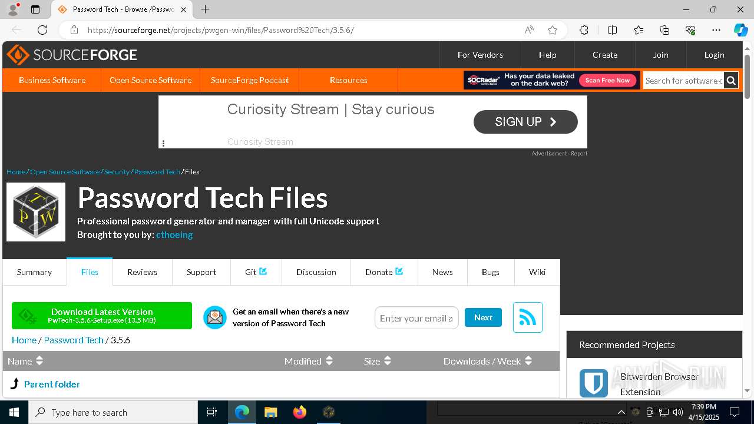Open Firefox from the taskbar
The width and height of the screenshot is (754, 424).
pyautogui.click(x=300, y=412)
